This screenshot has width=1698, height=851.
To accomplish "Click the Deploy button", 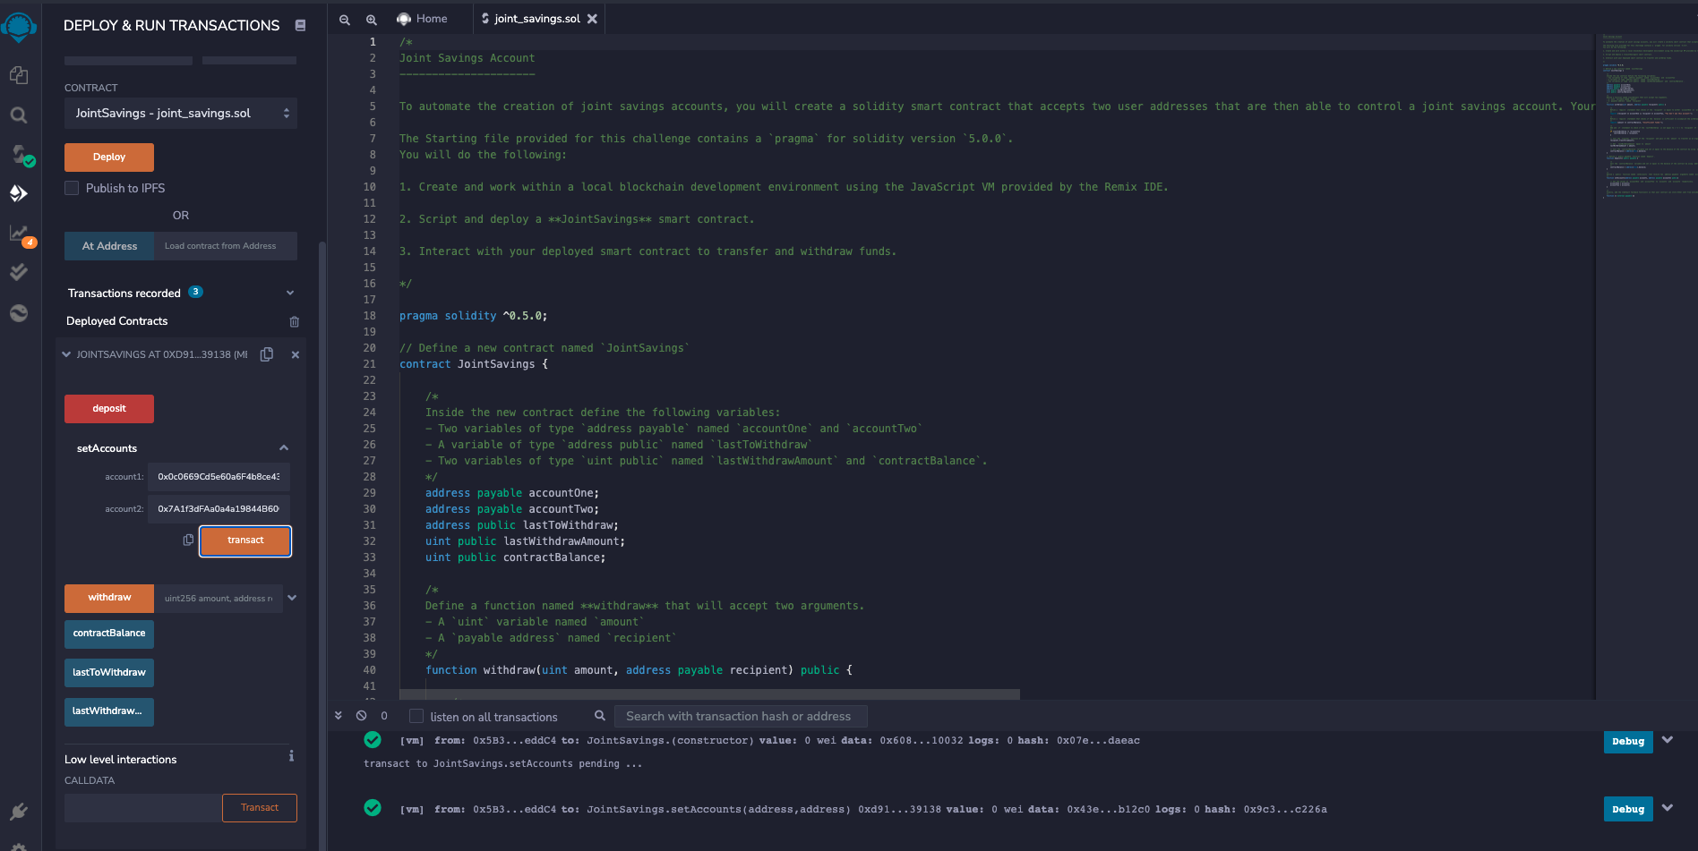I will click(x=108, y=157).
